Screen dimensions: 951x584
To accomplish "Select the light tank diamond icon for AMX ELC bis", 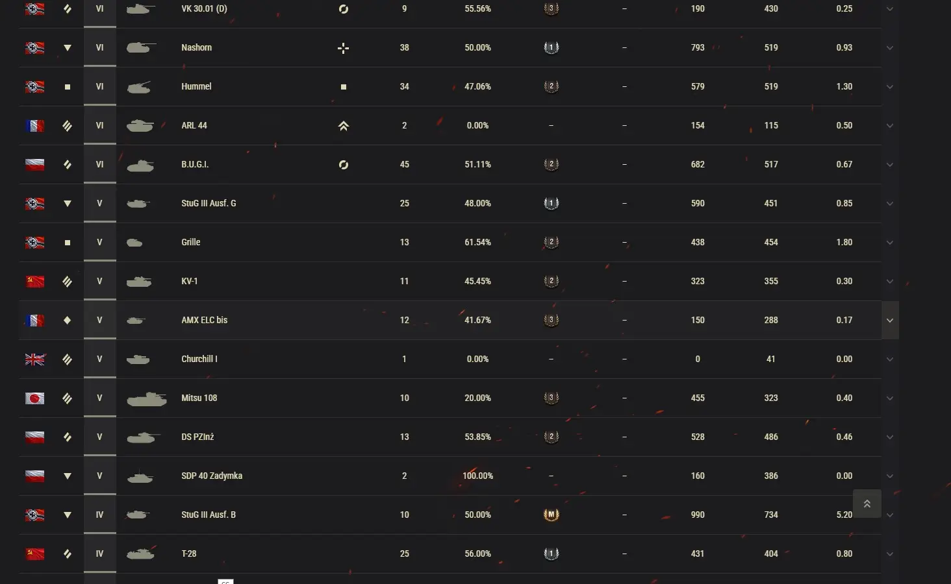I will coord(68,320).
